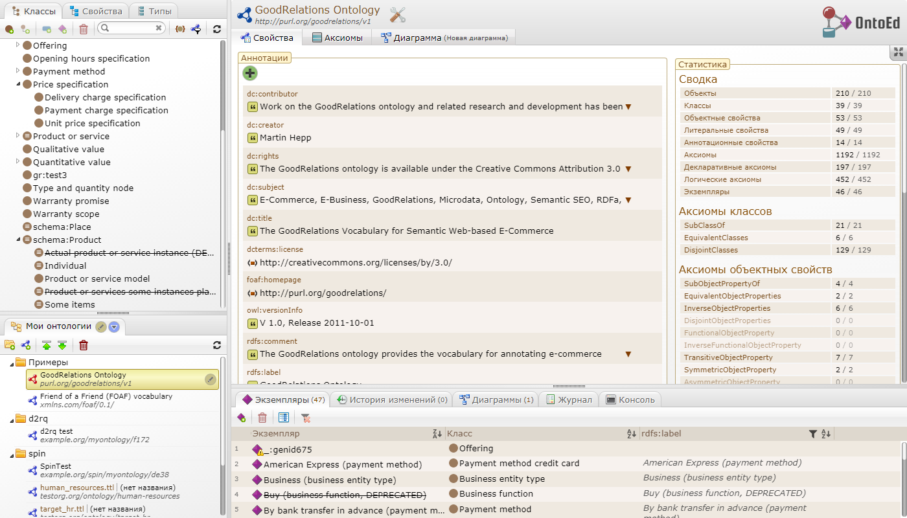The width and height of the screenshot is (907, 518).
Task: Delete ontology with red trash icon
Action: [x=84, y=345]
